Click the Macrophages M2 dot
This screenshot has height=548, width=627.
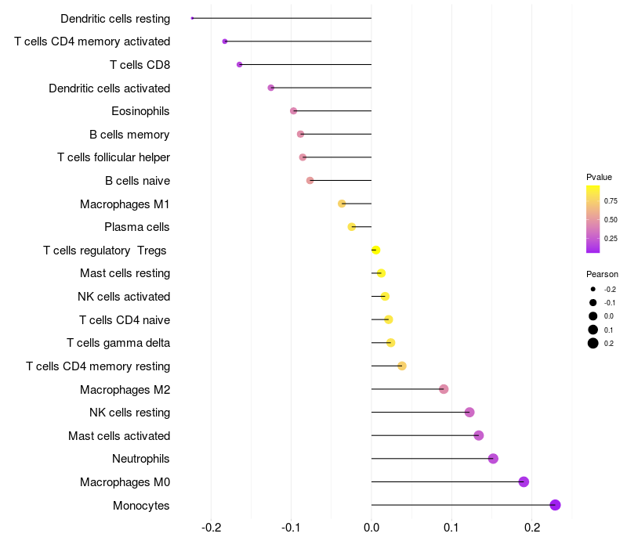click(x=444, y=389)
